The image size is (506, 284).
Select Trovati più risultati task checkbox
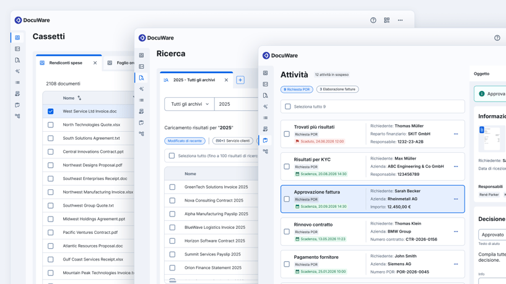click(287, 134)
